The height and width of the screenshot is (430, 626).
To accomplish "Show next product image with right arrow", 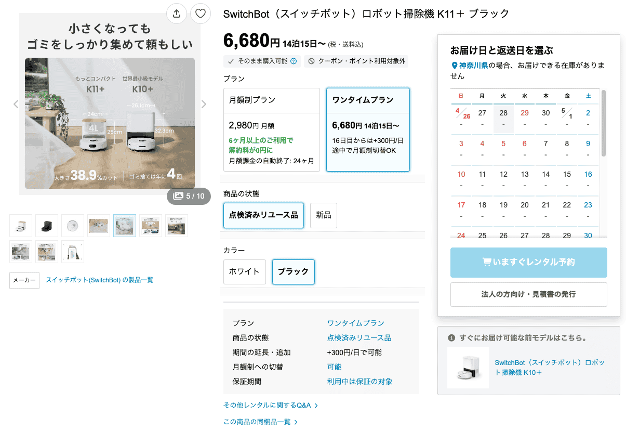I will click(204, 104).
